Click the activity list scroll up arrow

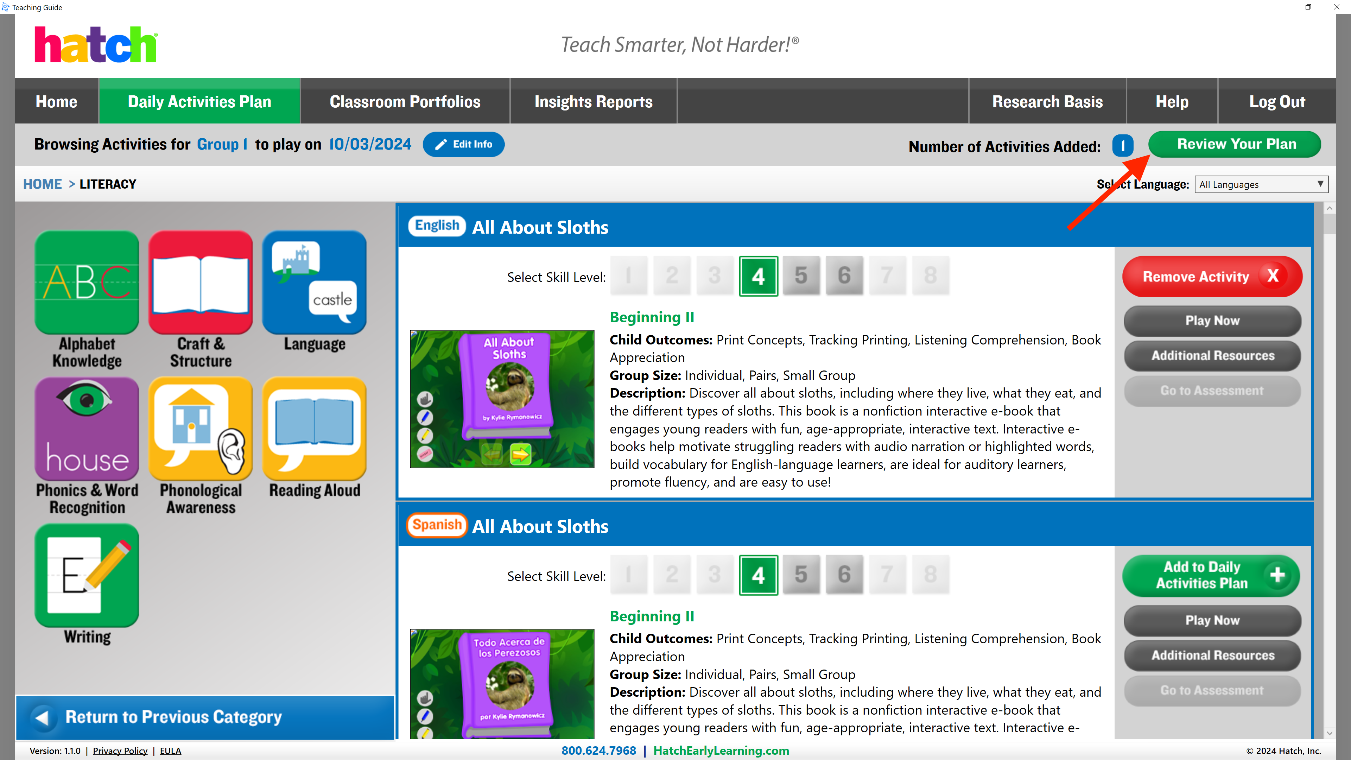tap(1329, 208)
